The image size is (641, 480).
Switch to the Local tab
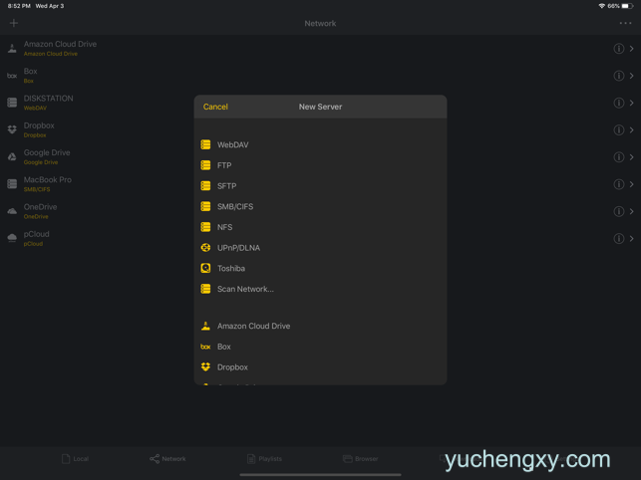pos(75,459)
